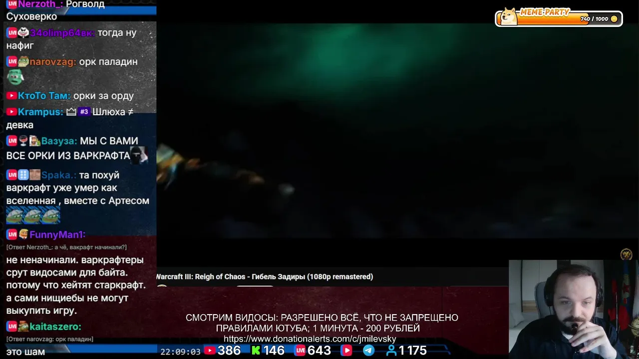Click the 386 YouTube viewer count

coord(229,351)
